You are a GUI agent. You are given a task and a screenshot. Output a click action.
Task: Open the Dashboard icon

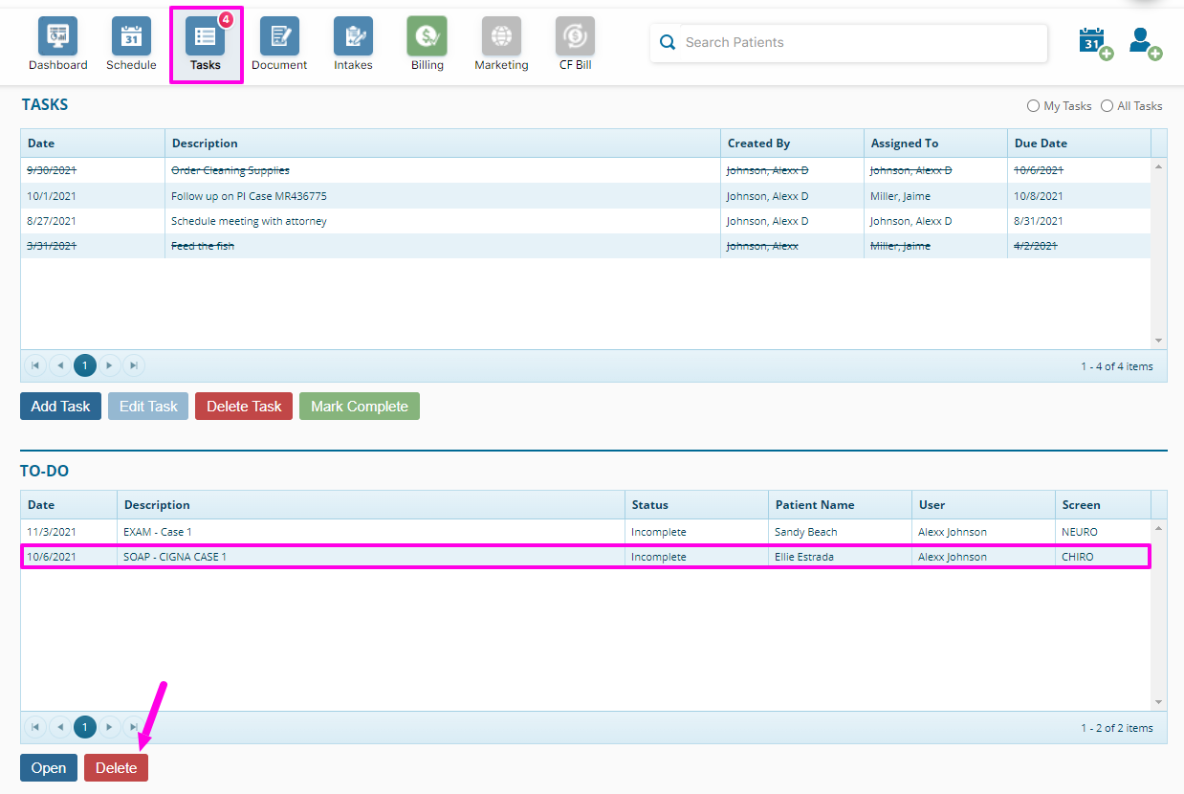[57, 36]
